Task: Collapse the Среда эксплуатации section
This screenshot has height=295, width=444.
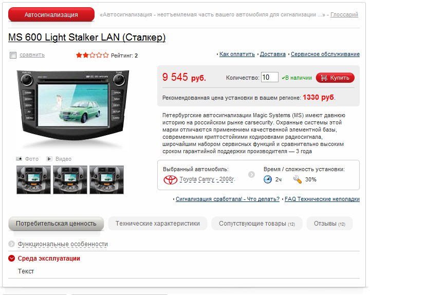Action: (12, 258)
